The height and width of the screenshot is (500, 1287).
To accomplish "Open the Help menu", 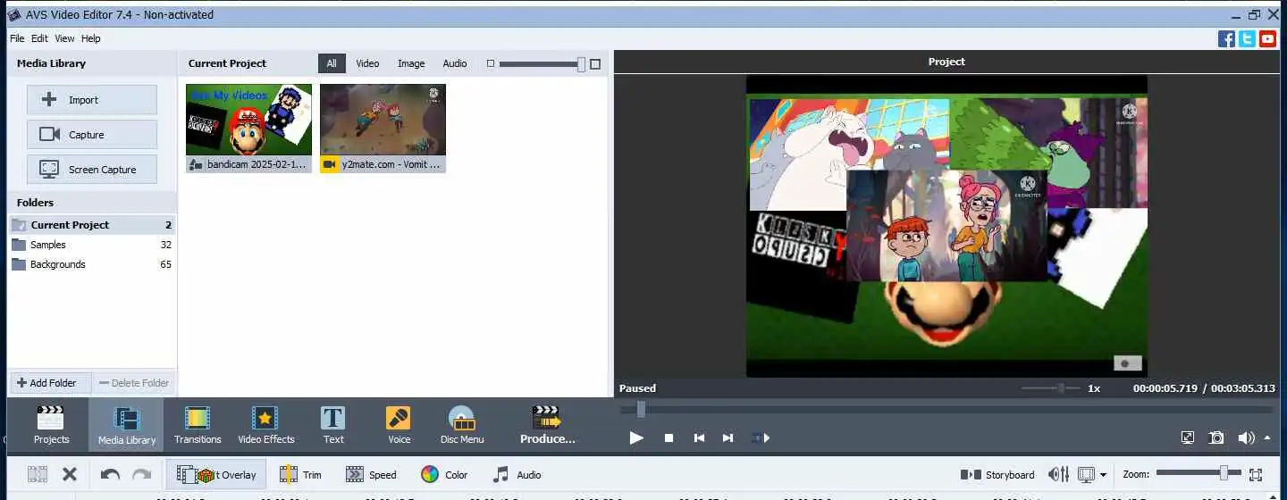I will (91, 38).
